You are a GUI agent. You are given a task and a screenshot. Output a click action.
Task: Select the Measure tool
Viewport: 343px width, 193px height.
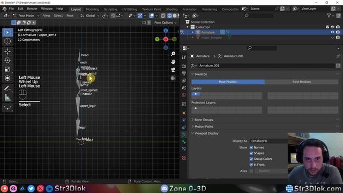pos(8,98)
